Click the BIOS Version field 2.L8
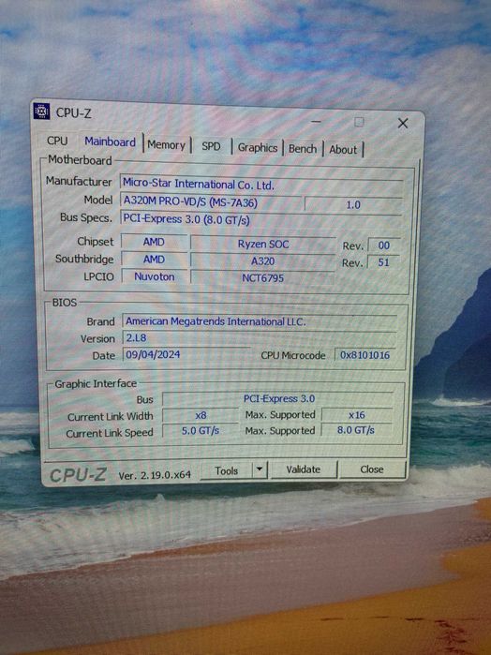The image size is (491, 655). coord(259,337)
